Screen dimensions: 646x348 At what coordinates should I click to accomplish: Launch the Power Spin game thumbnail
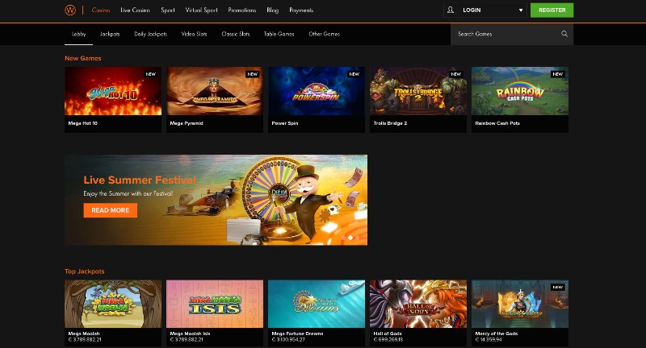(317, 91)
